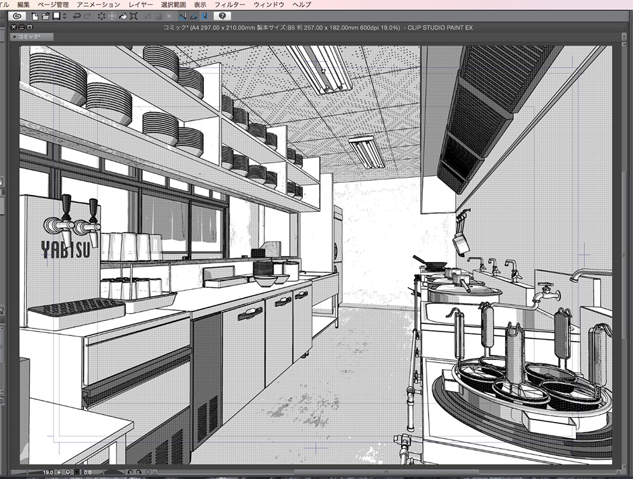Select the fill bucket icon
This screenshot has height=479, width=633.
coord(123,16)
